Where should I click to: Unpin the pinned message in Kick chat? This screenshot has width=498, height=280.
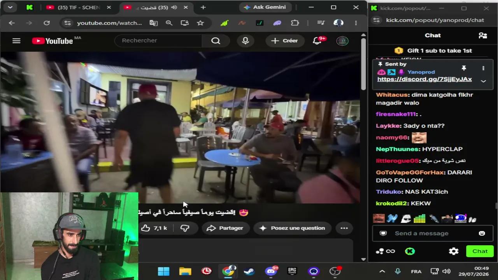pyautogui.click(x=464, y=68)
